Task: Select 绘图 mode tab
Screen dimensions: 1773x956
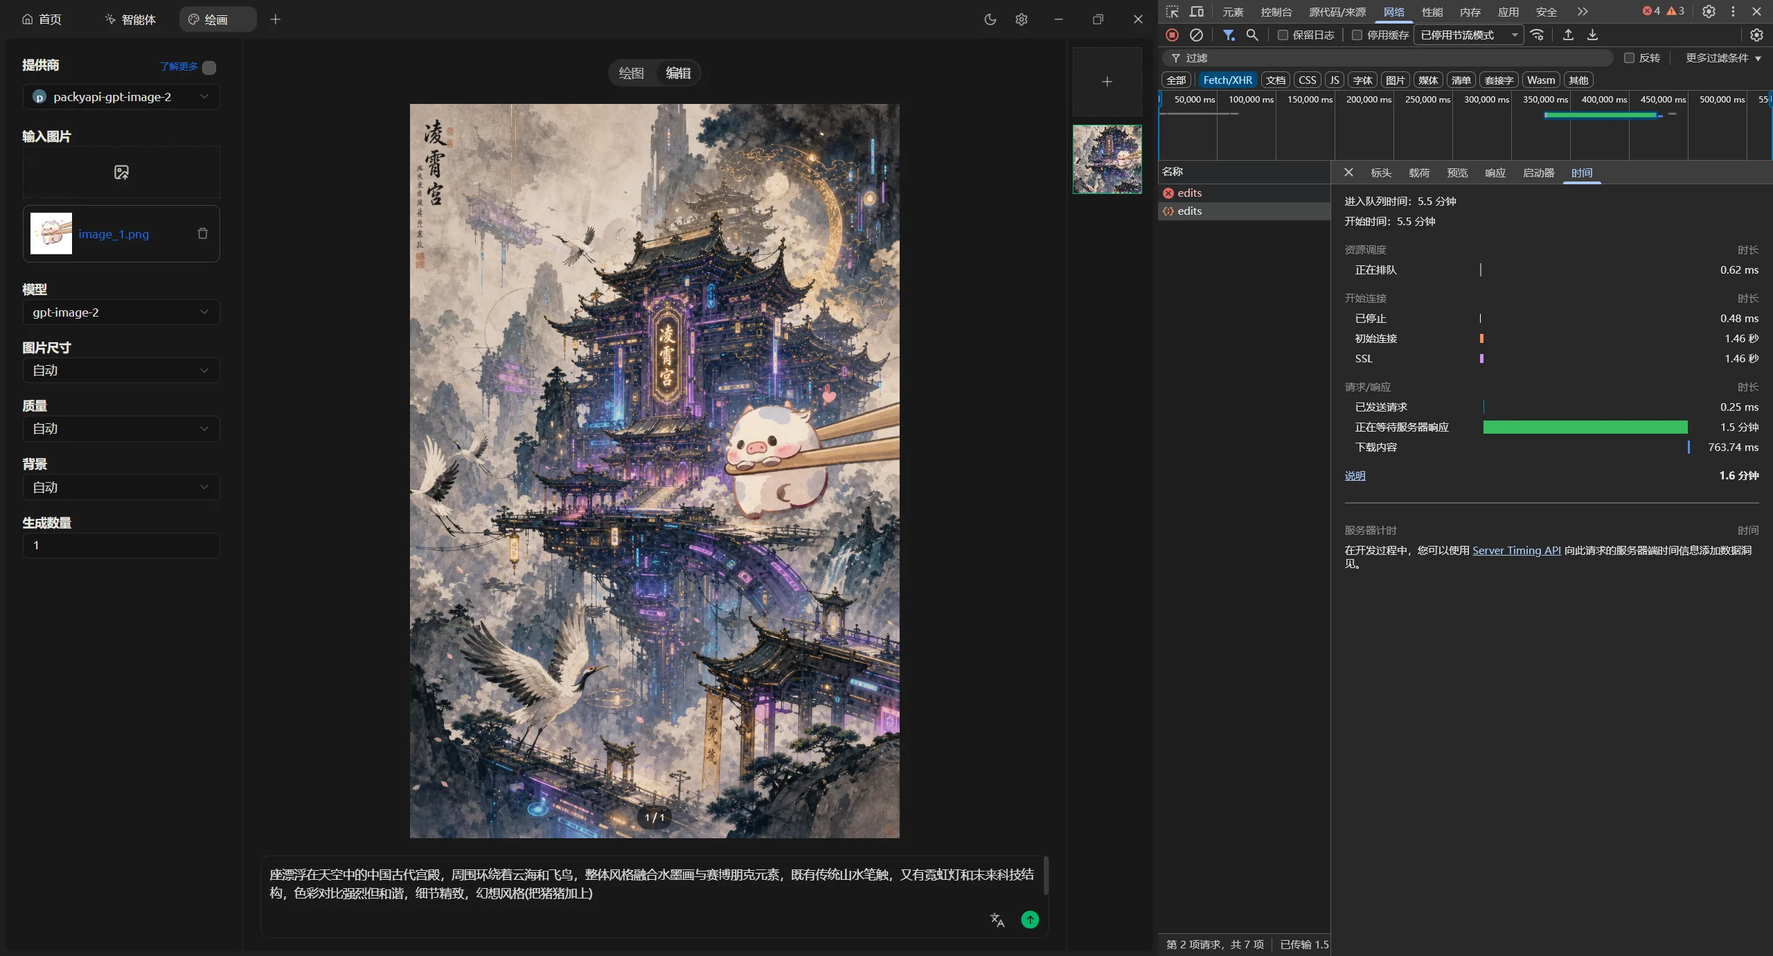Action: point(631,73)
